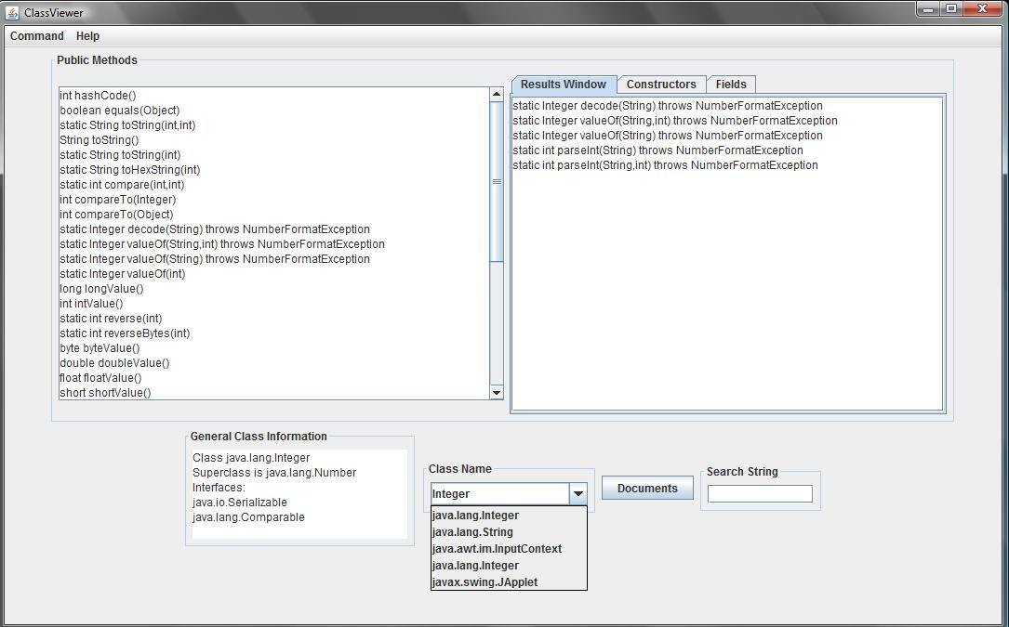The height and width of the screenshot is (627, 1009).
Task: Click the ClassViewer title bar icon
Action: point(11,12)
